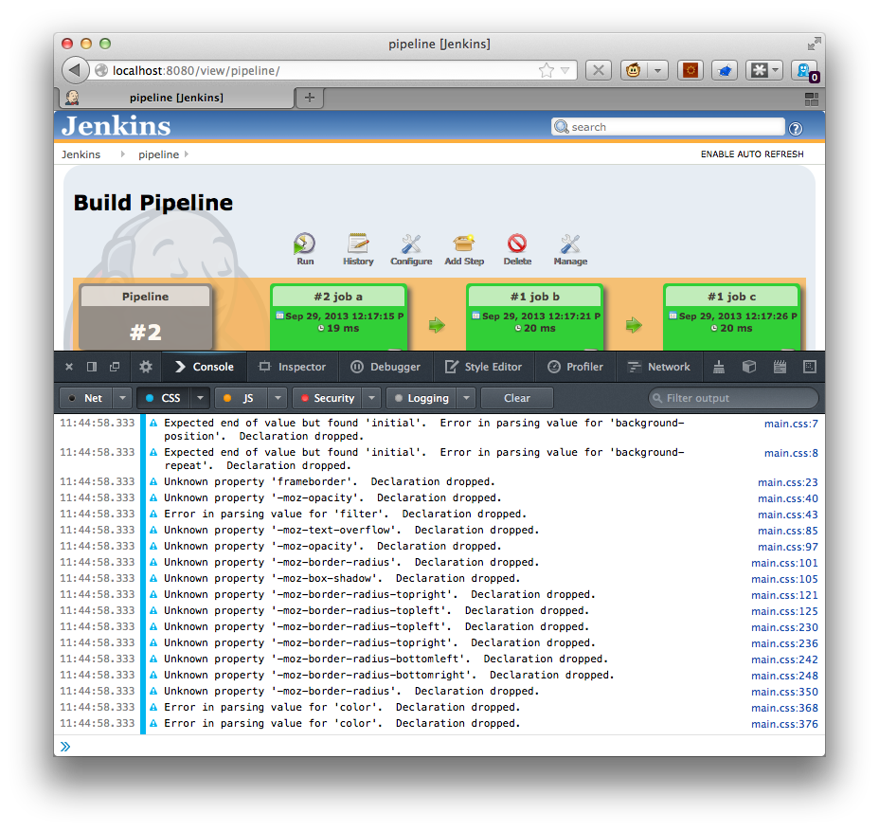Open the Scratchpad notepad icon
Image resolution: width=879 pixels, height=831 pixels.
click(780, 367)
